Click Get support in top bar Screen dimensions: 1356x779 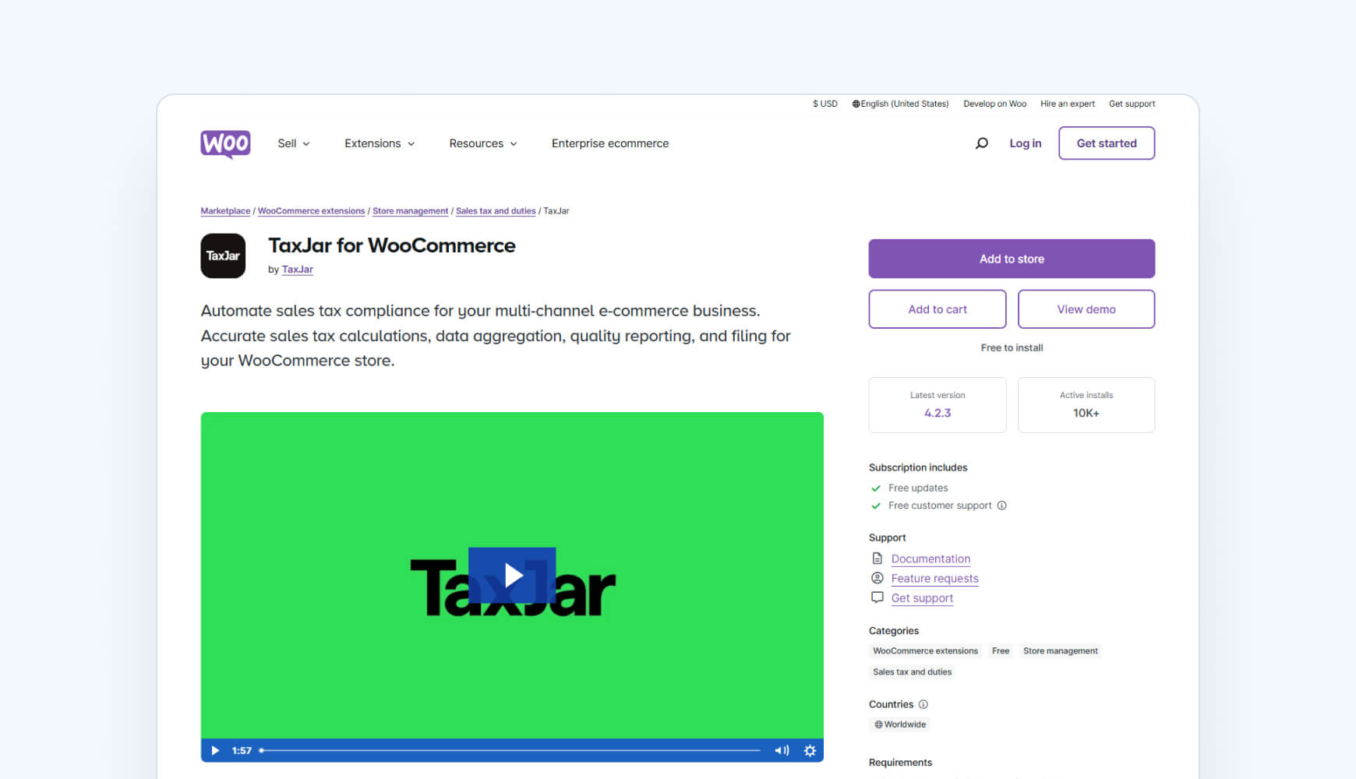[x=1132, y=104]
